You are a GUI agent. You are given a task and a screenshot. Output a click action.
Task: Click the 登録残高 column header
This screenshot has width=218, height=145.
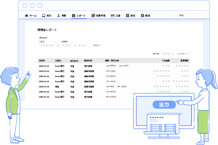click(185, 61)
